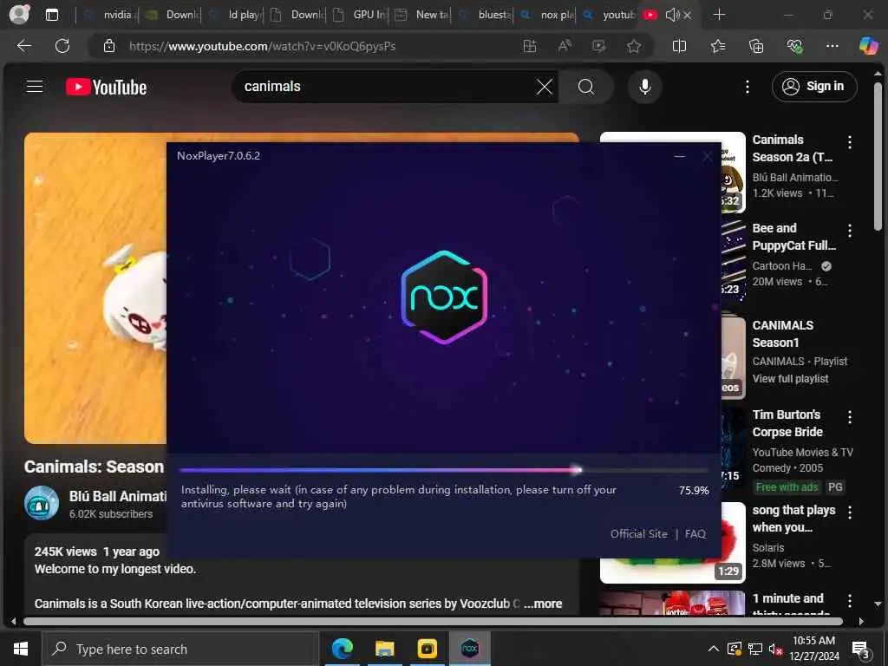Open NoxPlayer installer taskbar icon

(x=469, y=649)
